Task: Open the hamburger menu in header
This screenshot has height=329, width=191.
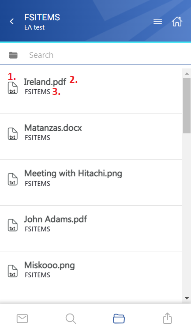Action: point(157,21)
